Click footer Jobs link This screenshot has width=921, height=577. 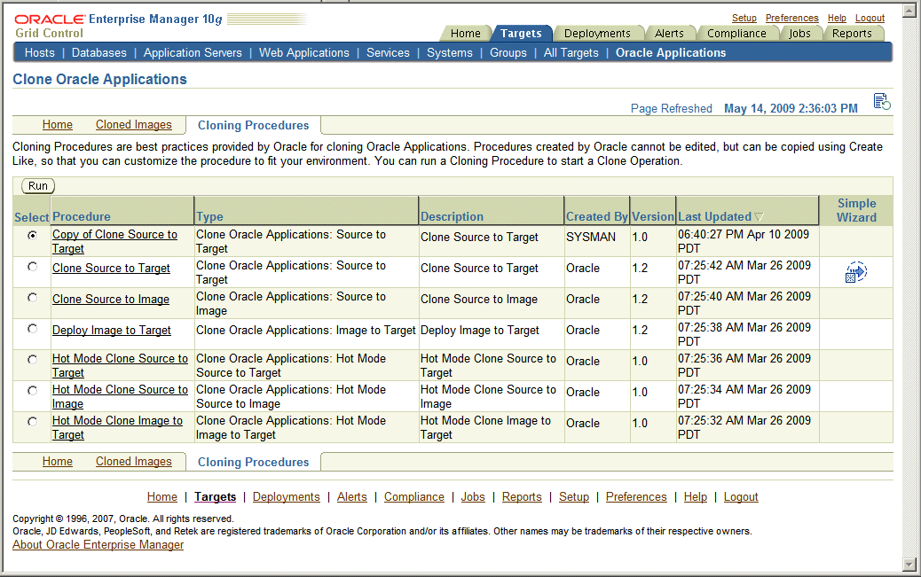(x=473, y=497)
